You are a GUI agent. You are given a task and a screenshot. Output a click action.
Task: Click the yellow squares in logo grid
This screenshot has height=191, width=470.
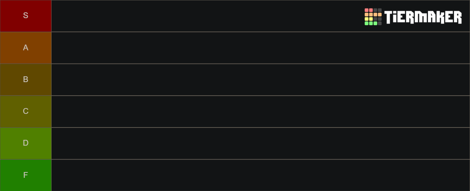pyautogui.click(x=369, y=19)
